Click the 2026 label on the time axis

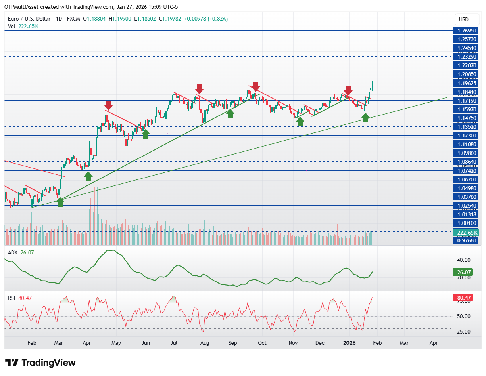(349, 342)
